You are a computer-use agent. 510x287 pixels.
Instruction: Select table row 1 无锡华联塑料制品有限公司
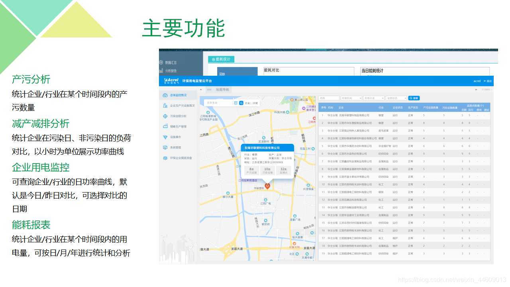point(404,115)
